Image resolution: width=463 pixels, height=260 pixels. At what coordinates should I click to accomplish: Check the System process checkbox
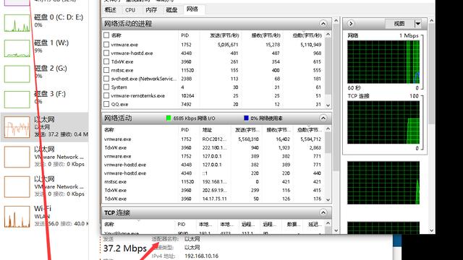coord(106,87)
